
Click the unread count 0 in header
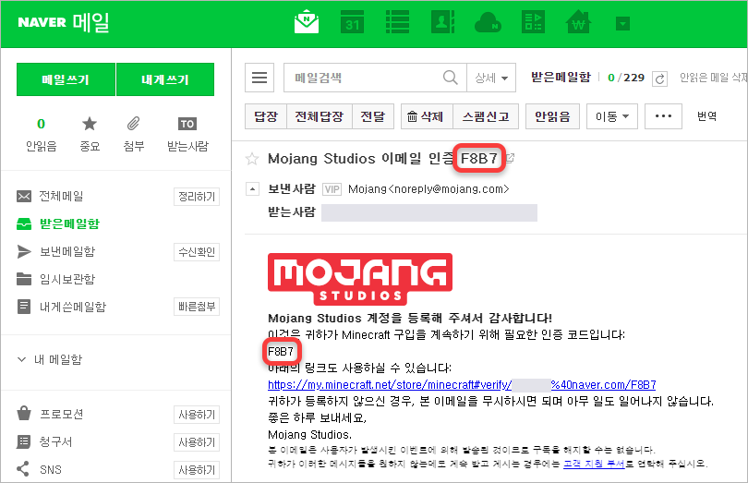611,78
